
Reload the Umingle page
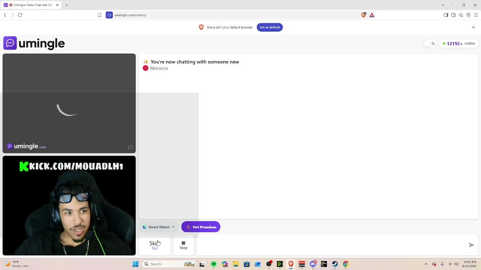point(20,15)
